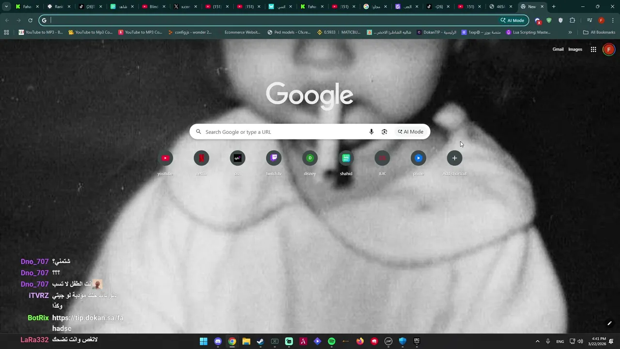Click the LaRa332 username in chat
620x349 pixels.
pos(34,340)
